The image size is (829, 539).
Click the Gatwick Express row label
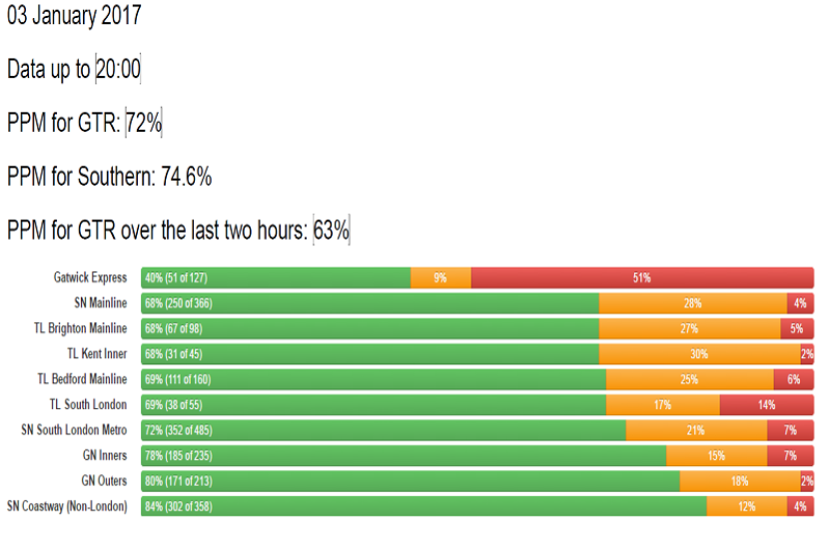click(x=90, y=277)
